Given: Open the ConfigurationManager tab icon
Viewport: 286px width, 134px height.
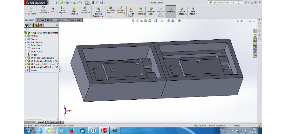Looking at the screenshot, I should coord(36,25).
